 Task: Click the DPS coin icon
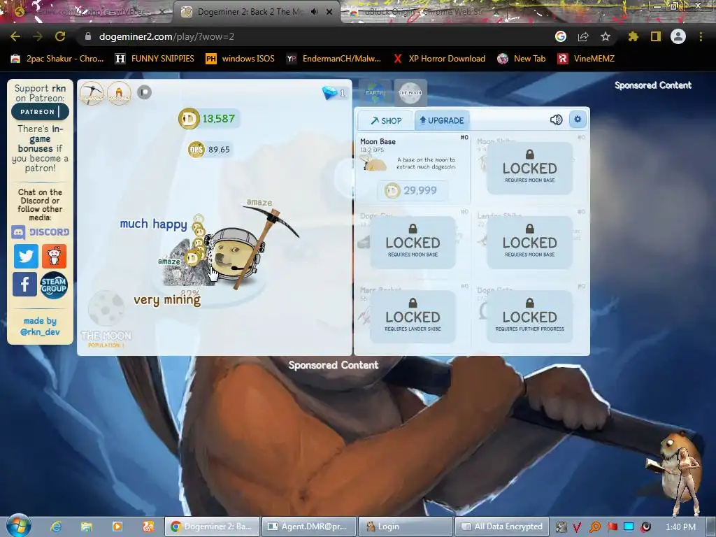(x=196, y=150)
